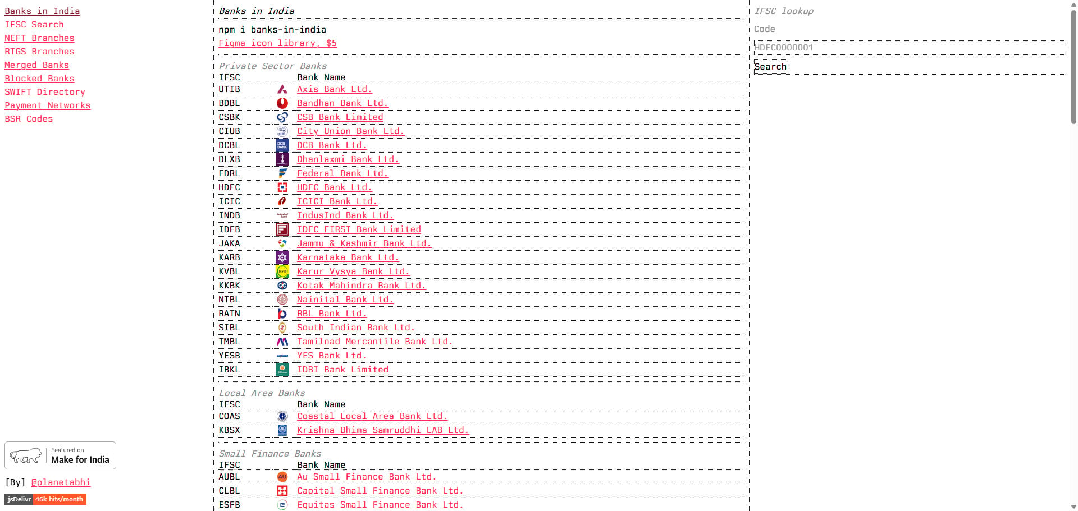Screen dimensions: 1078x511
Task: Click the IDFC FIRST Bank logo icon
Action: point(282,229)
